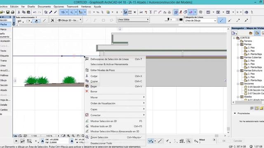This screenshot has width=264, height=148.
Task: Toggle the Dibujo 2D layer eye icon
Action: point(59,20)
